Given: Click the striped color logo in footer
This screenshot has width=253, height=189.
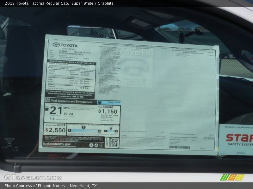Looking at the screenshot, I should pos(232,177).
